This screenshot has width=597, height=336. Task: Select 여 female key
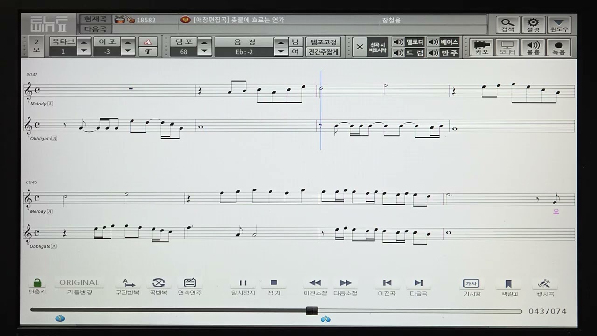[x=295, y=52]
